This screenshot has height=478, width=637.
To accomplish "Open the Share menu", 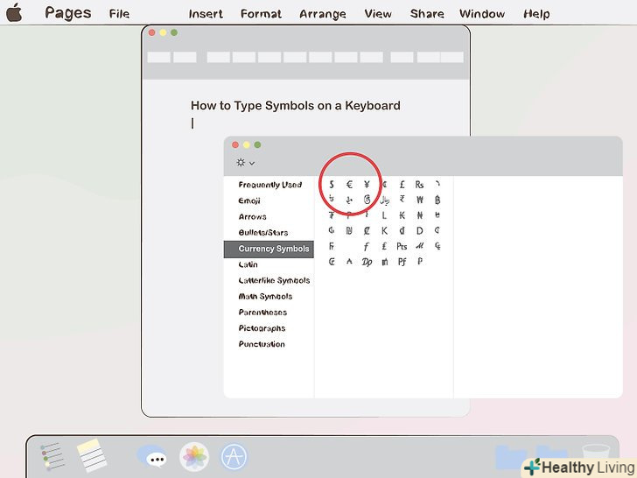I will (427, 14).
